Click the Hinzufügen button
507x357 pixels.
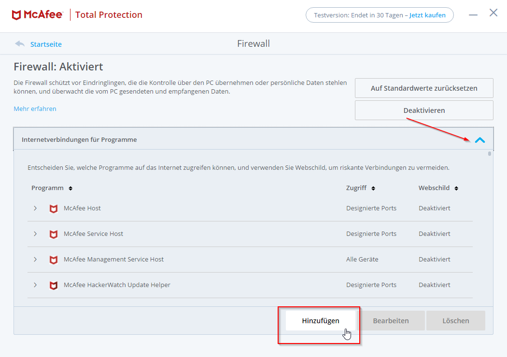(x=321, y=320)
